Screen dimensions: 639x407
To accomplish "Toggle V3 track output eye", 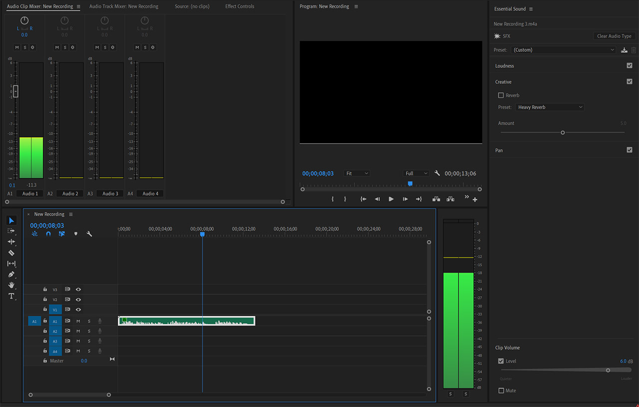I will [x=78, y=289].
